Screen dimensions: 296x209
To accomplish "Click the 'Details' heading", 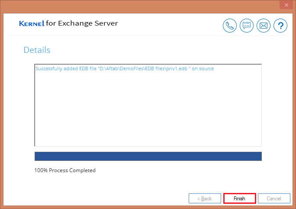I will coord(37,50).
